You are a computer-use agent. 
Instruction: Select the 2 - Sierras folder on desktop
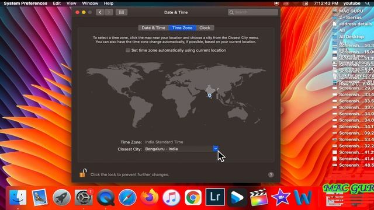(x=347, y=17)
